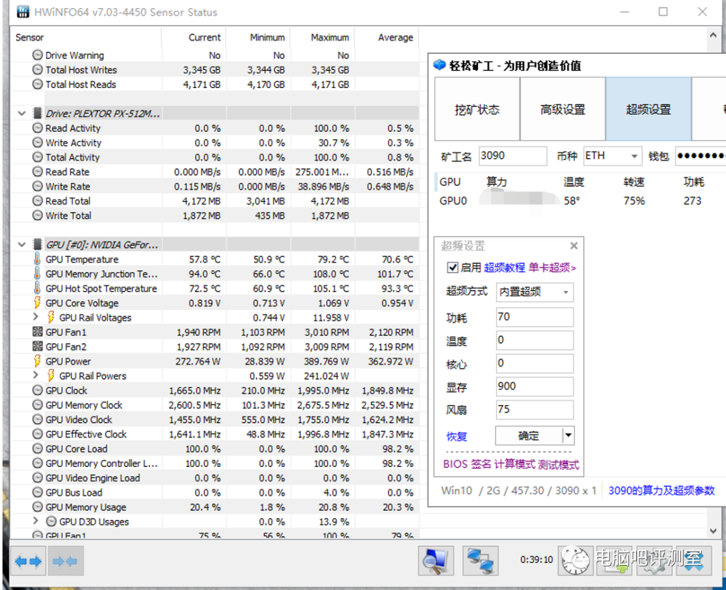
Task: Click the magnifier-over-monitor icon in HWiNFO's bottom toolbar
Action: [436, 561]
